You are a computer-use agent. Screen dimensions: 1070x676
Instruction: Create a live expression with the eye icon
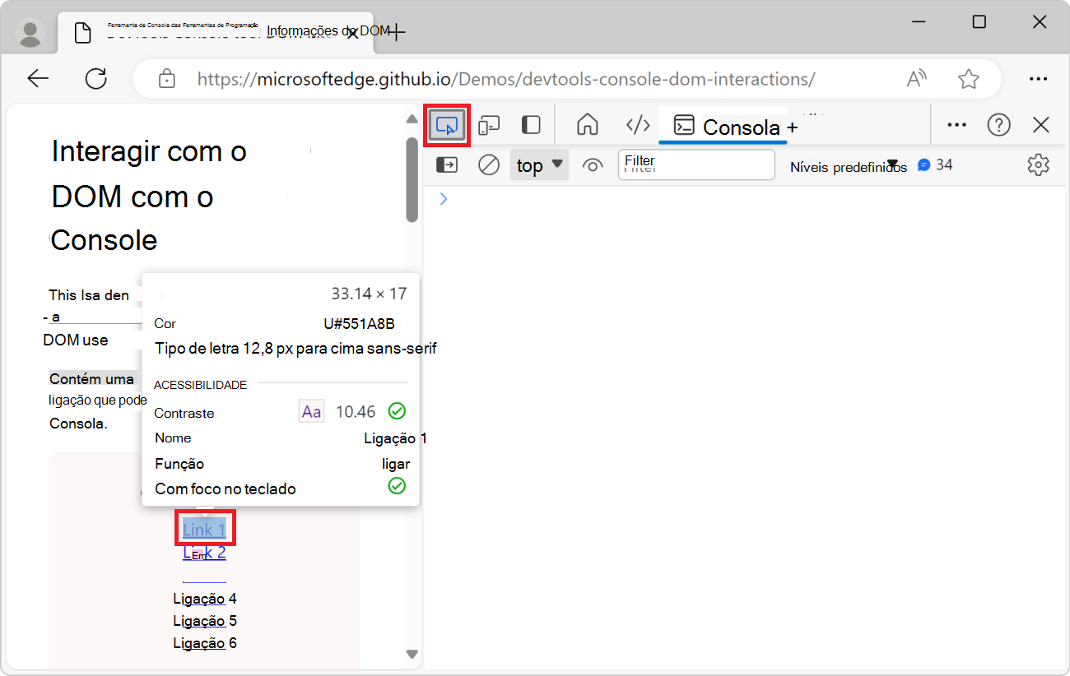[x=593, y=164]
